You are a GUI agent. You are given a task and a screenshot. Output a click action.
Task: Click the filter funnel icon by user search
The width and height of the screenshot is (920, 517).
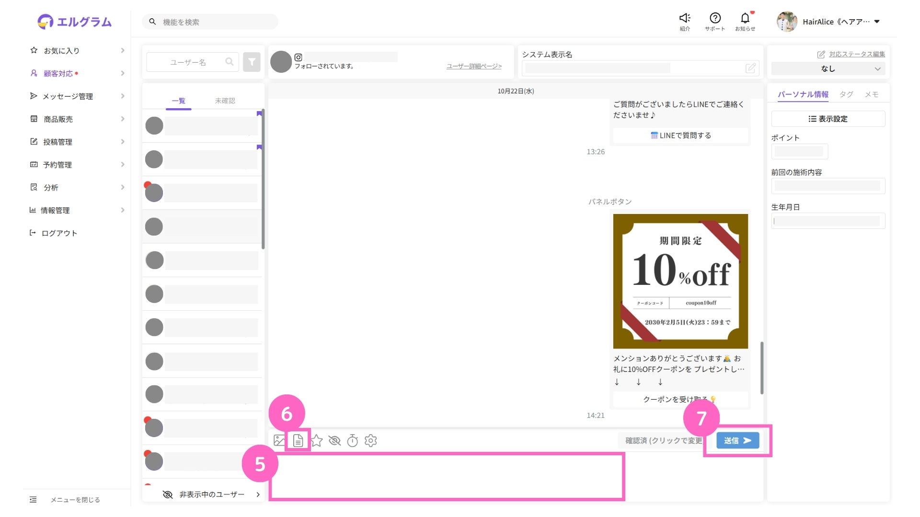[252, 62]
